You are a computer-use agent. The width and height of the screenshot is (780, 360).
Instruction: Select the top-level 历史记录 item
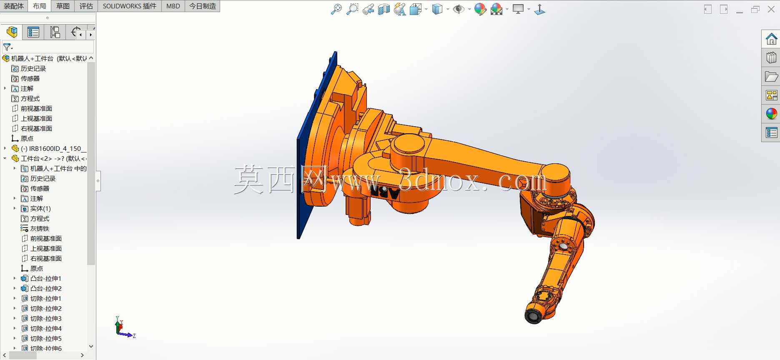pos(28,68)
